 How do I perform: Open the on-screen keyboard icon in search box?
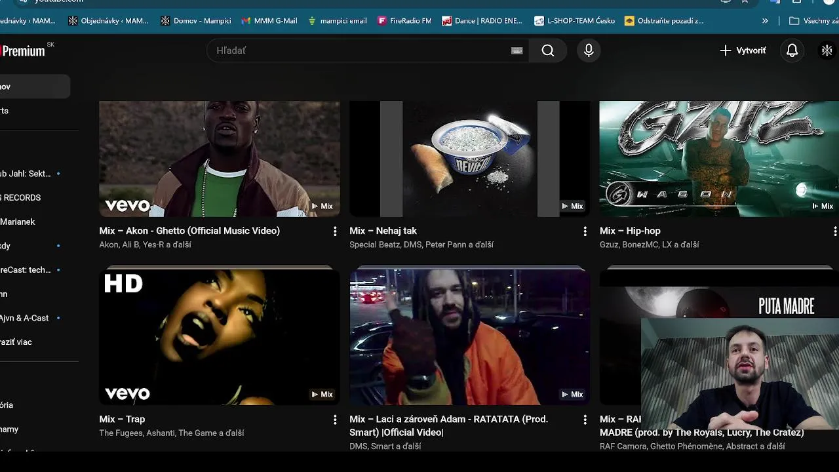[x=517, y=50]
